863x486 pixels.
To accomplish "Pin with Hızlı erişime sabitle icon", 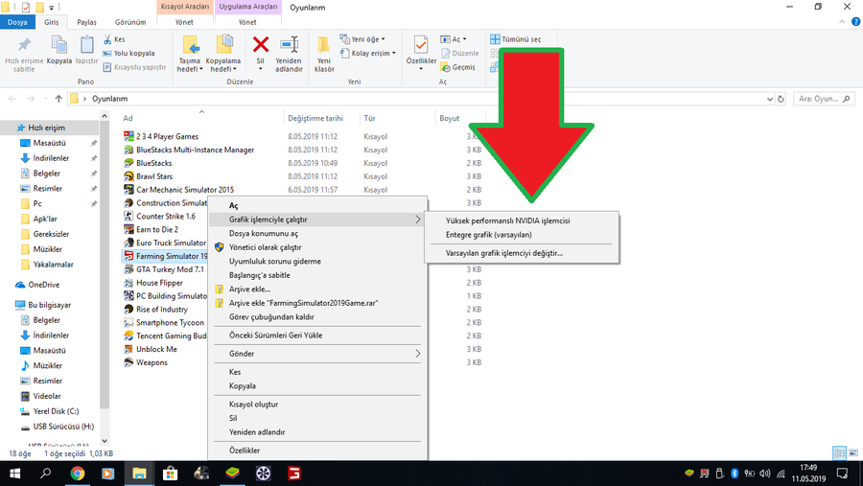I will (x=24, y=45).
